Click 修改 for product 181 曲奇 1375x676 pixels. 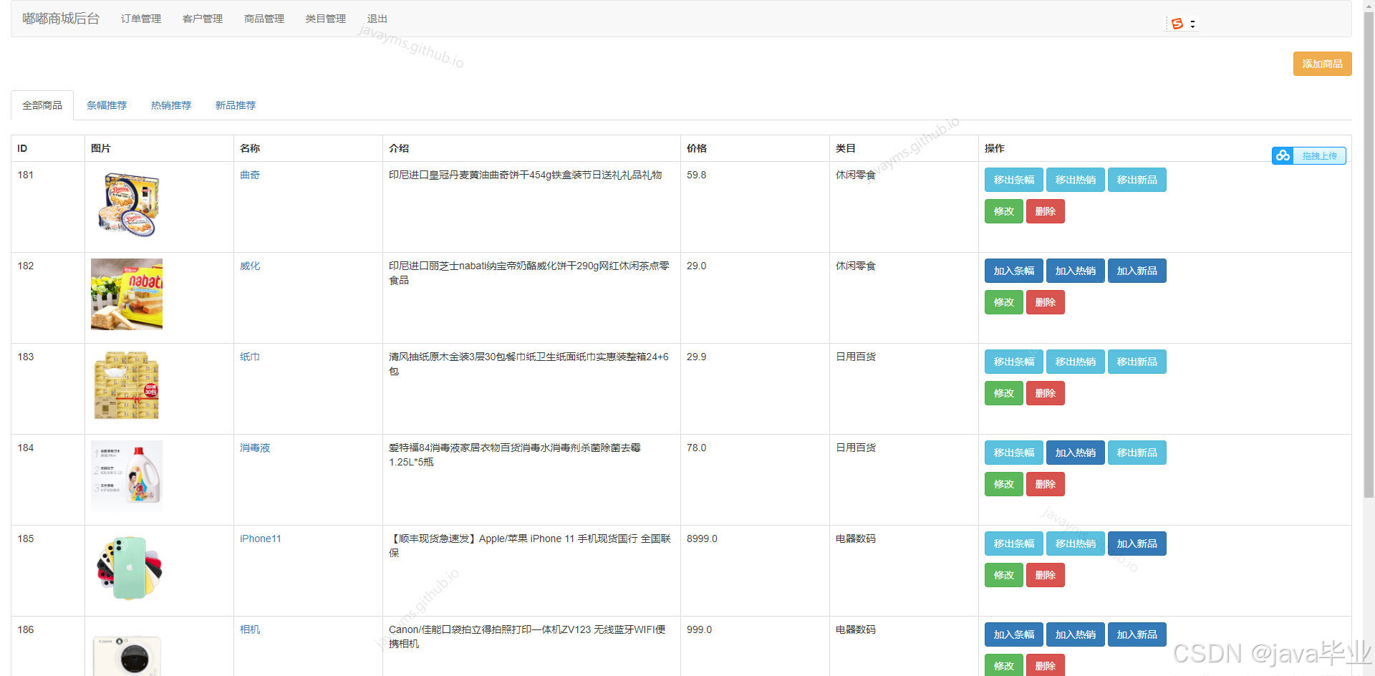pos(1004,211)
